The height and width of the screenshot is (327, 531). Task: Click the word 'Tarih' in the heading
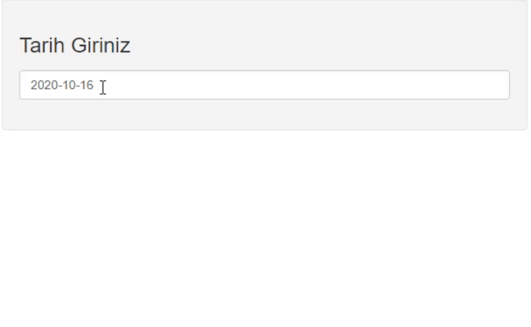point(42,45)
